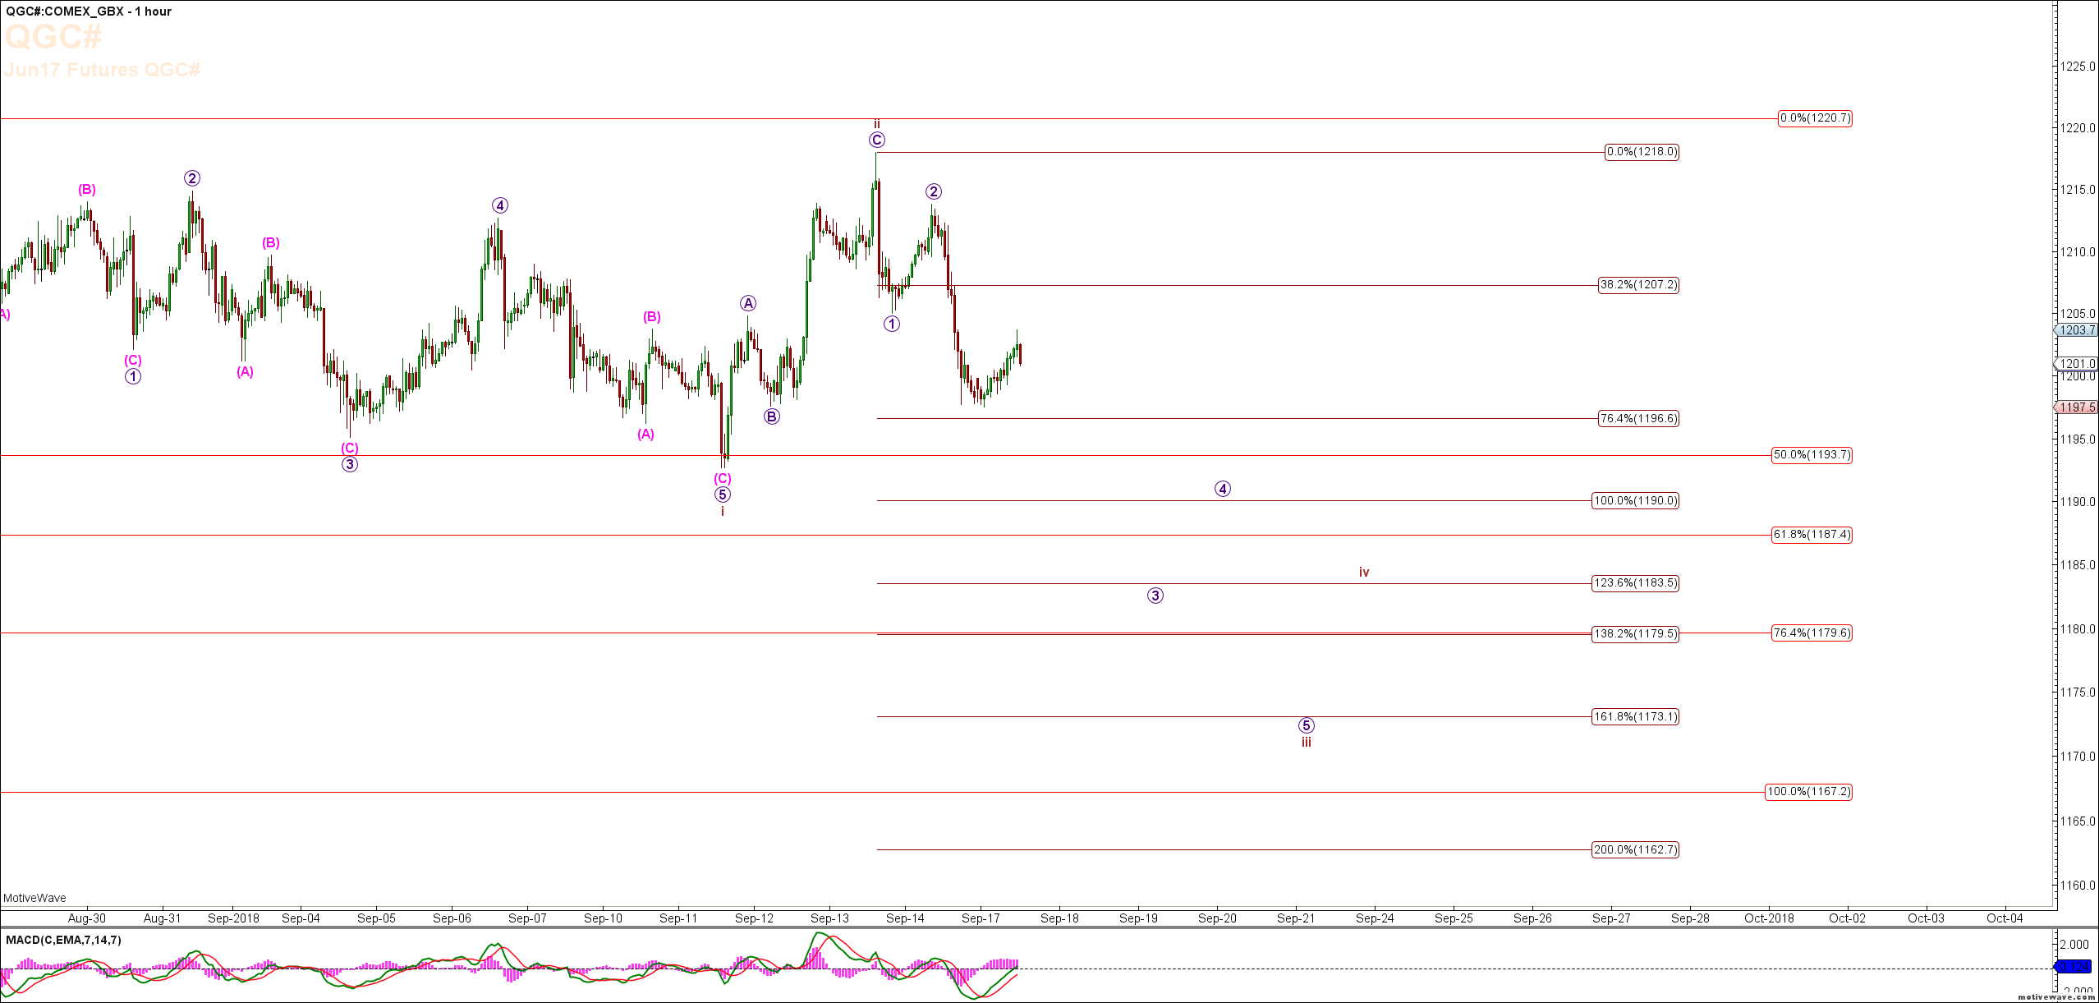Click the Sep-17 date on the time axis
Screen dimensions: 2099x1003
981,918
